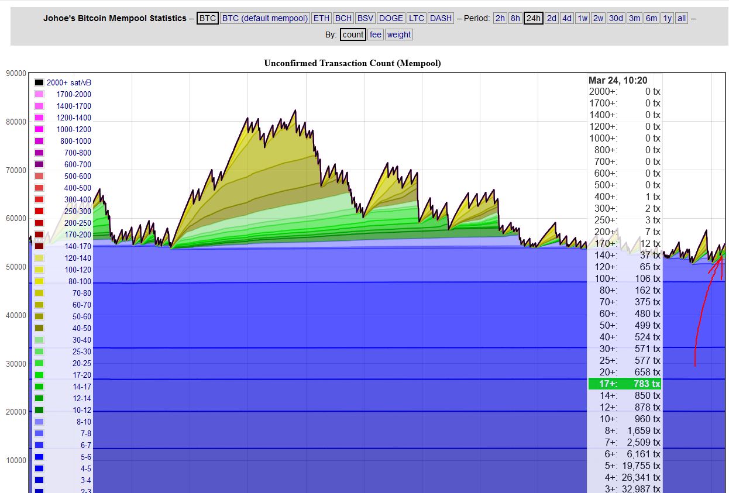
Task: Click the 6-7 legend swatch
Action: pyautogui.click(x=39, y=445)
